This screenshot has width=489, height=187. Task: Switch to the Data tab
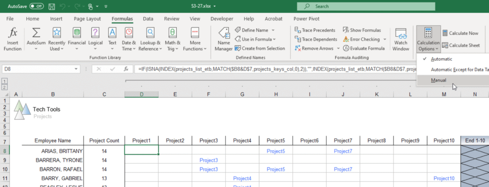click(148, 19)
